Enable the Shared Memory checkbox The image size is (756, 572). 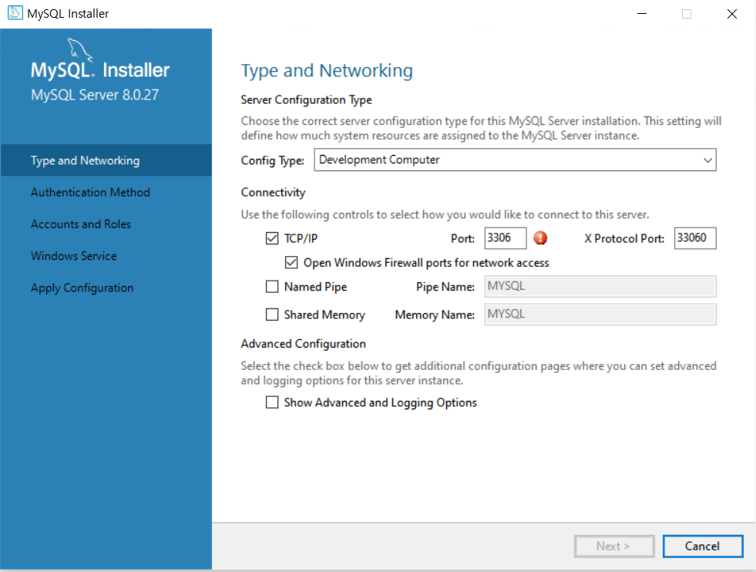coord(272,315)
